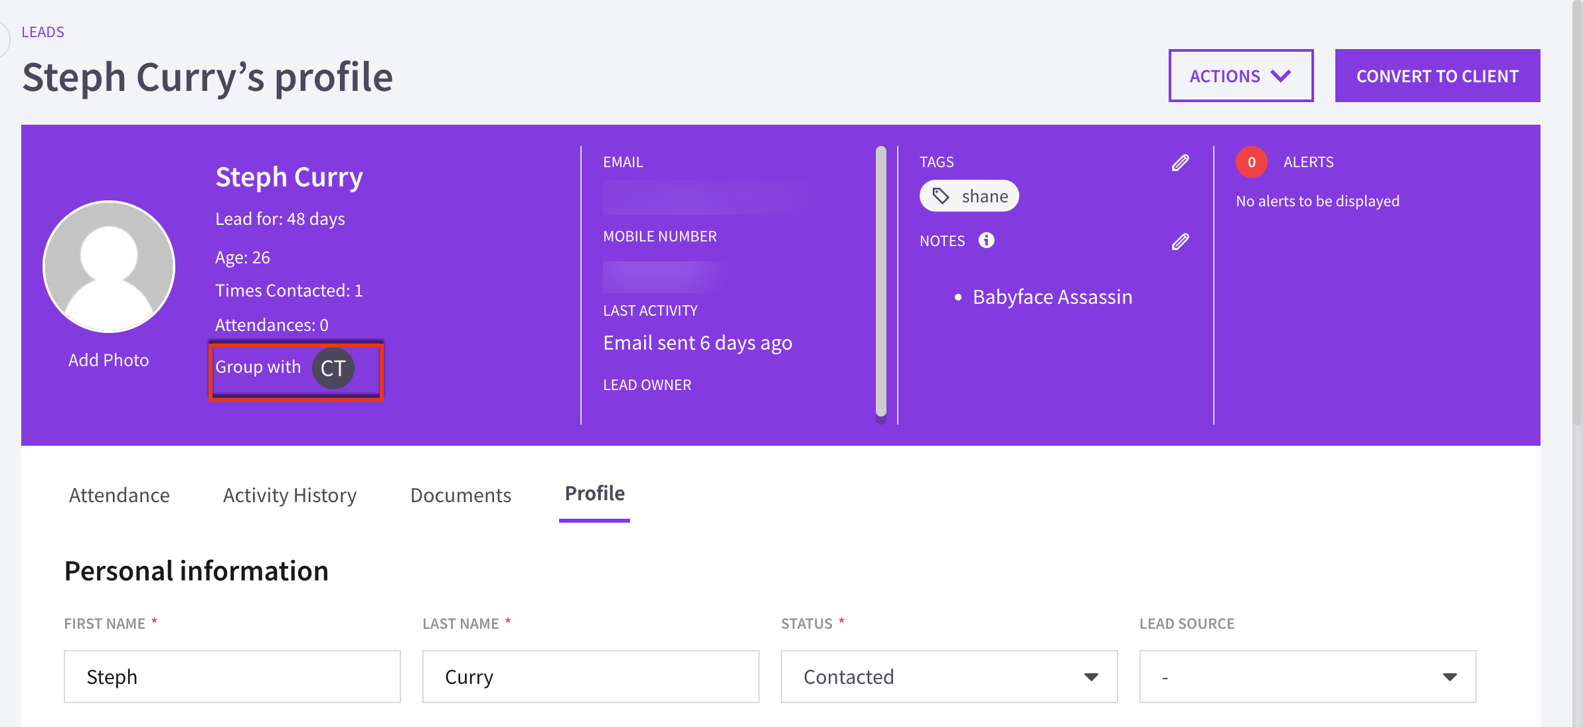Click the Group with label
Screen dimensions: 1583x727
click(x=258, y=367)
